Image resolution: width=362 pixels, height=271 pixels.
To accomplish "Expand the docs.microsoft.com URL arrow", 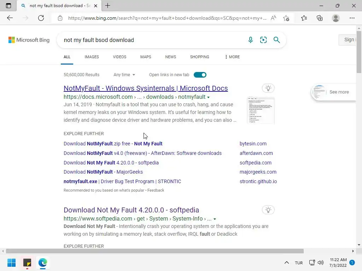I will click(x=208, y=97).
